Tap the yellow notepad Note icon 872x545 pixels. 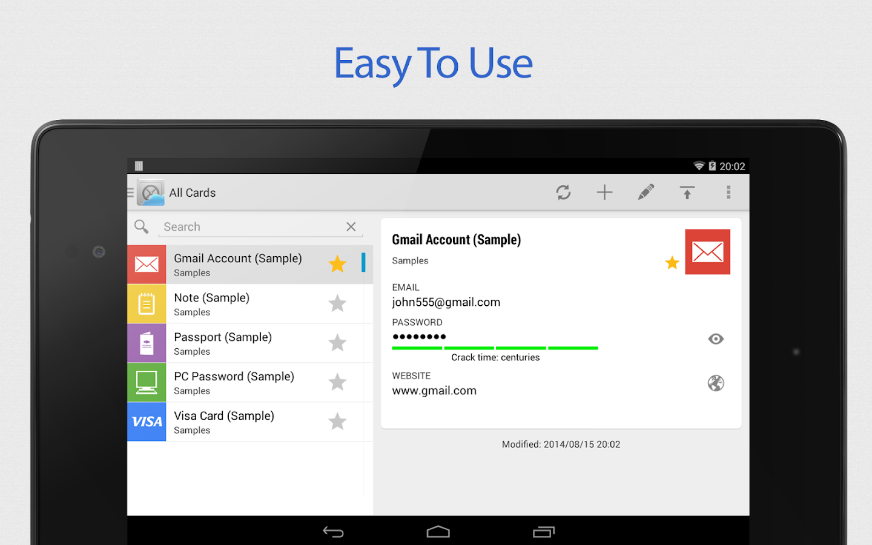[x=147, y=304]
